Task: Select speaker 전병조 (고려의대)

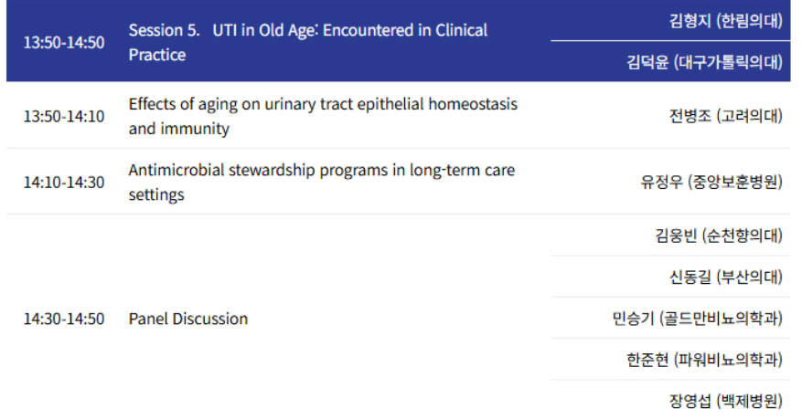Action: coord(725,116)
